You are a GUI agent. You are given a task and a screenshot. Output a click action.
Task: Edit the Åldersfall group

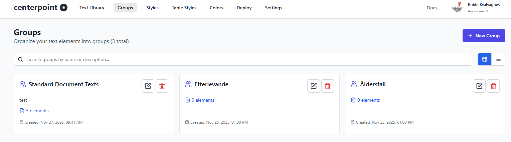click(x=479, y=86)
